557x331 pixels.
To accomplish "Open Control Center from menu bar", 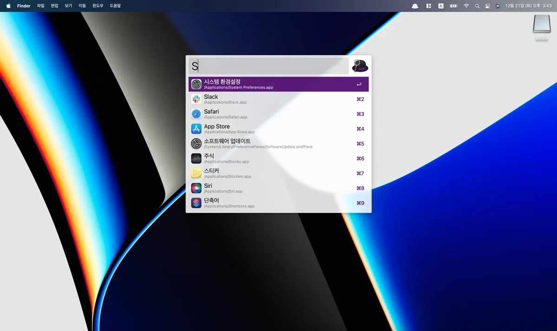I will pyautogui.click(x=487, y=6).
